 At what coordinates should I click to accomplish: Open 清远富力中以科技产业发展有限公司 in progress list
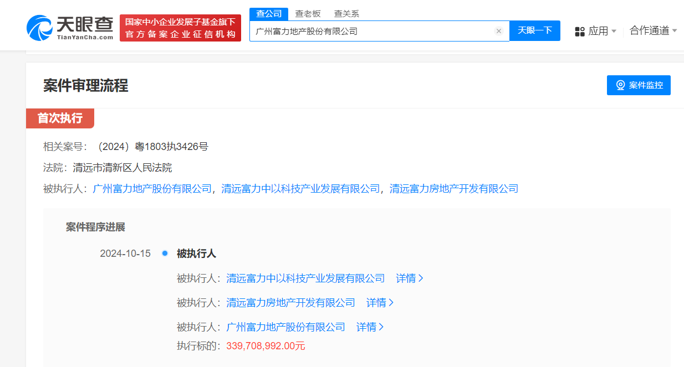pos(305,278)
